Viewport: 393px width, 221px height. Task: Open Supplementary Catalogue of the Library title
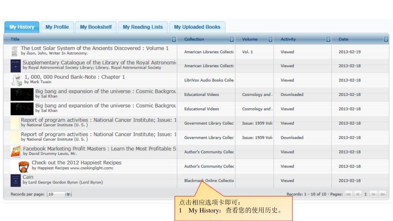tap(99, 63)
